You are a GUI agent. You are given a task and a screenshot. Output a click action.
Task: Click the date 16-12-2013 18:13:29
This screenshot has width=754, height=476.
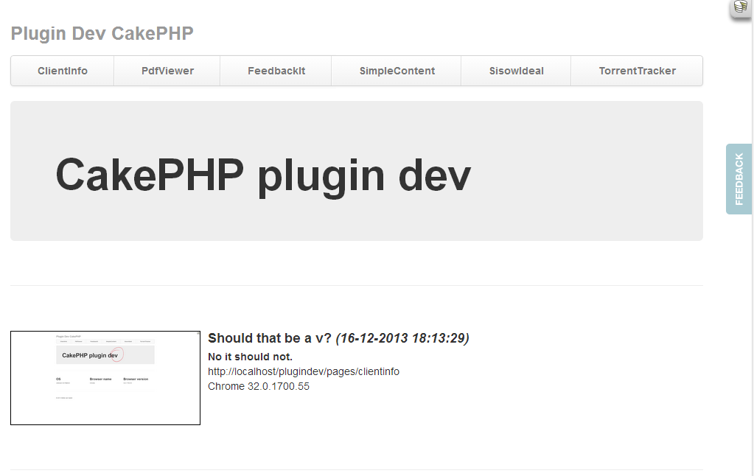click(x=402, y=338)
